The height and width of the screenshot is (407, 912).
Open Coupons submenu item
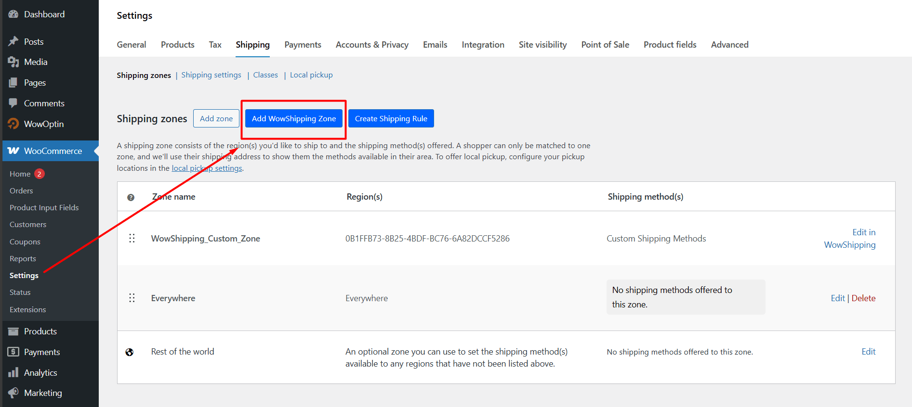point(25,242)
